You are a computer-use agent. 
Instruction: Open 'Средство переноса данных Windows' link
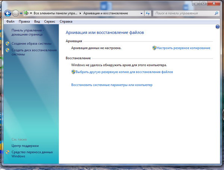pos(32,154)
